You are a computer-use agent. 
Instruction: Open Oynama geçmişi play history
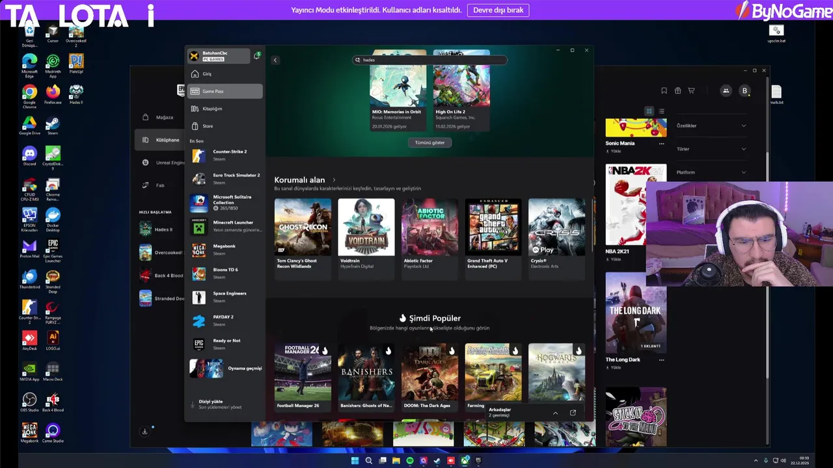point(225,369)
